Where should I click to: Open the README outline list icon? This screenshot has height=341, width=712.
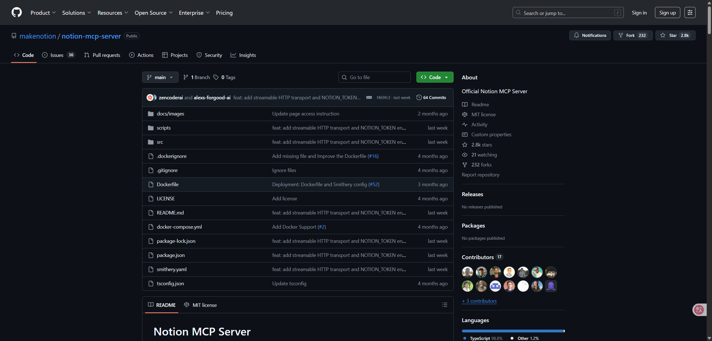(x=444, y=305)
